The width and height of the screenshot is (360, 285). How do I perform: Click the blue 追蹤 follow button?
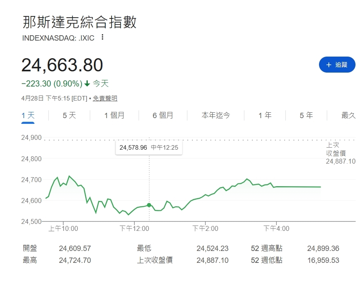click(x=337, y=65)
